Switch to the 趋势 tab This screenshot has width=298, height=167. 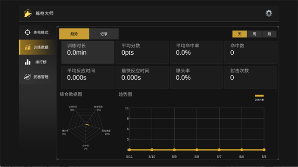point(74,34)
